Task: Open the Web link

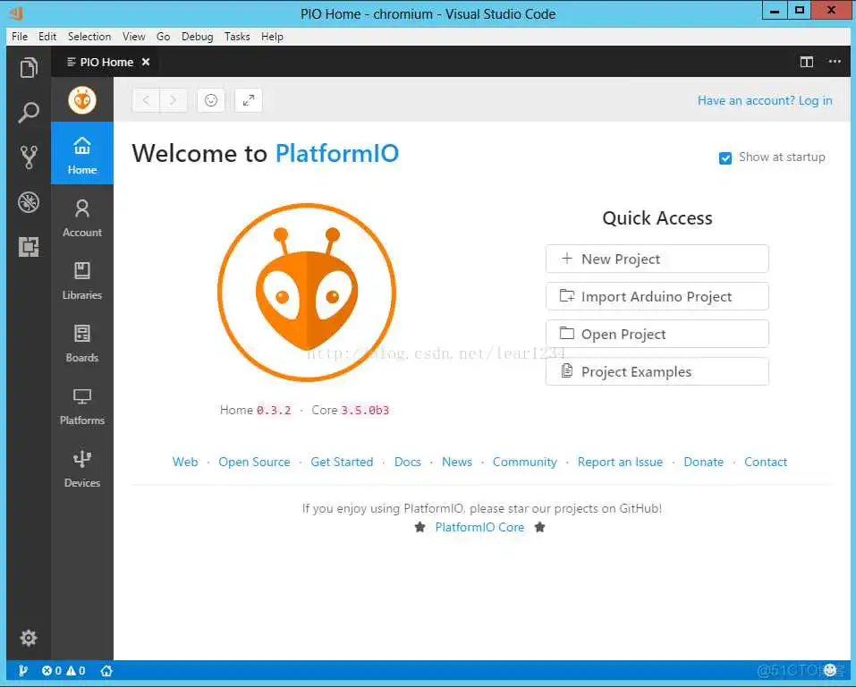Action: click(x=185, y=462)
